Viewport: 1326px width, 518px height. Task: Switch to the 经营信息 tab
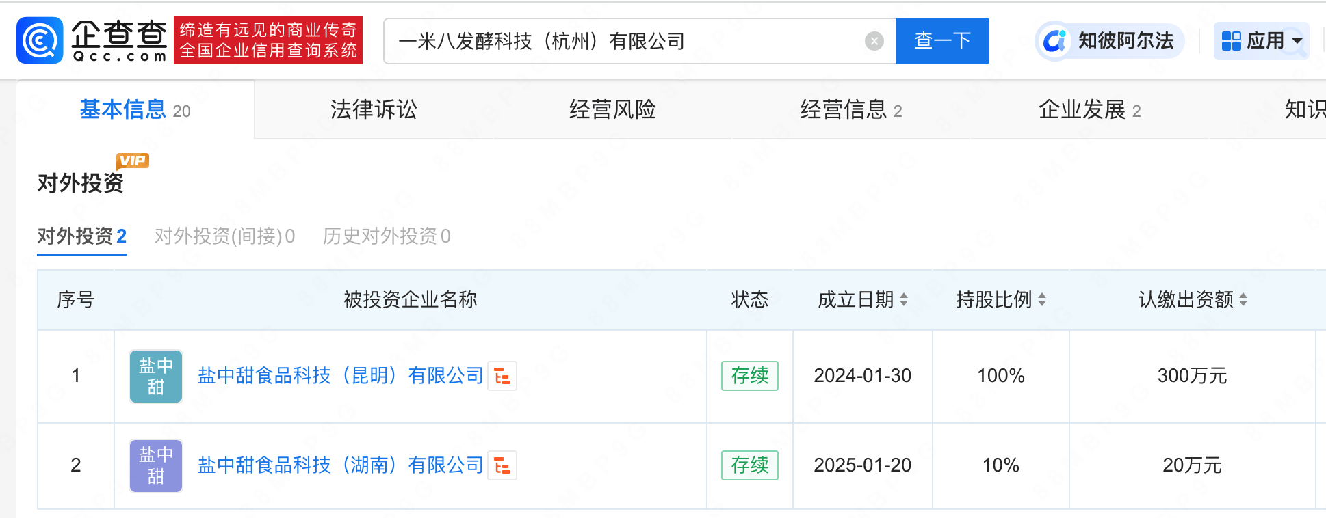point(850,109)
